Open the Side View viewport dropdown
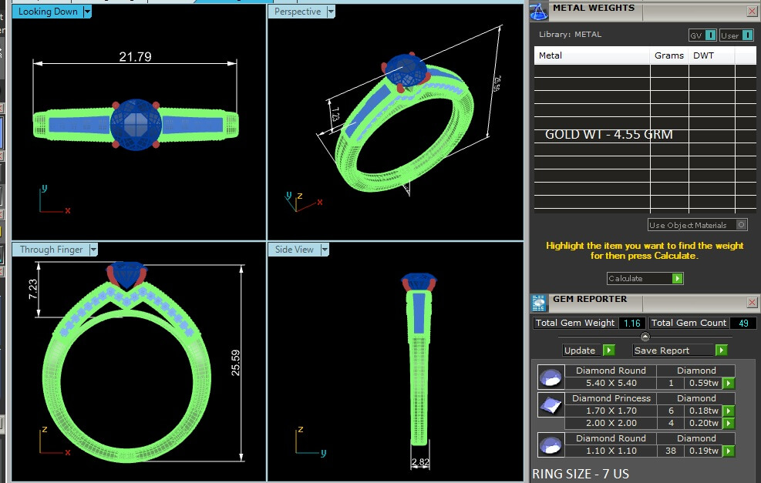The image size is (761, 483). (x=324, y=250)
